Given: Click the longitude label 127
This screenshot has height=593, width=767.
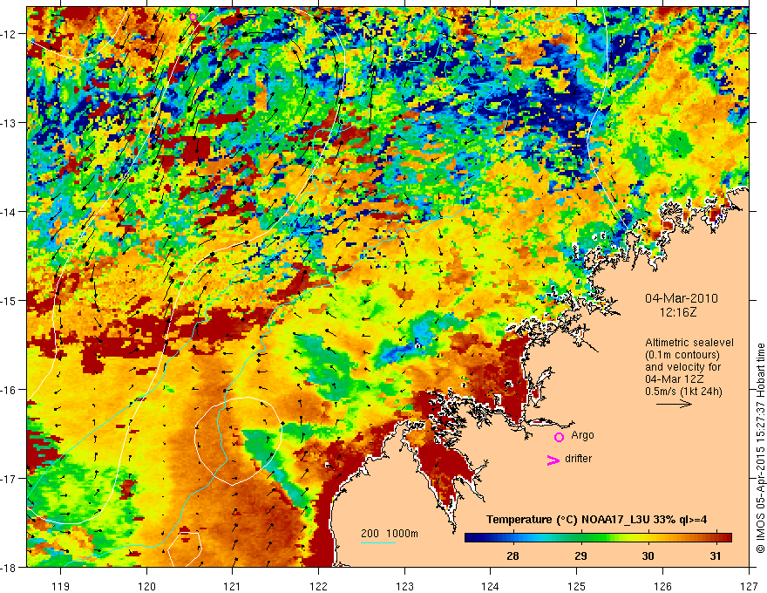Looking at the screenshot, I should (x=749, y=586).
